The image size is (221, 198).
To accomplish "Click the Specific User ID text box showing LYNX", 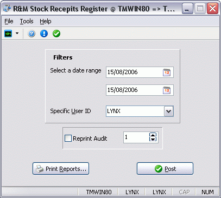I will pyautogui.click(x=135, y=111).
